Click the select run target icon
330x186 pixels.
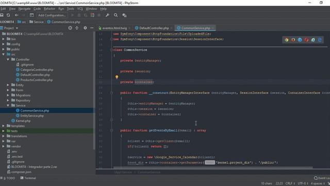(x=31, y=15)
